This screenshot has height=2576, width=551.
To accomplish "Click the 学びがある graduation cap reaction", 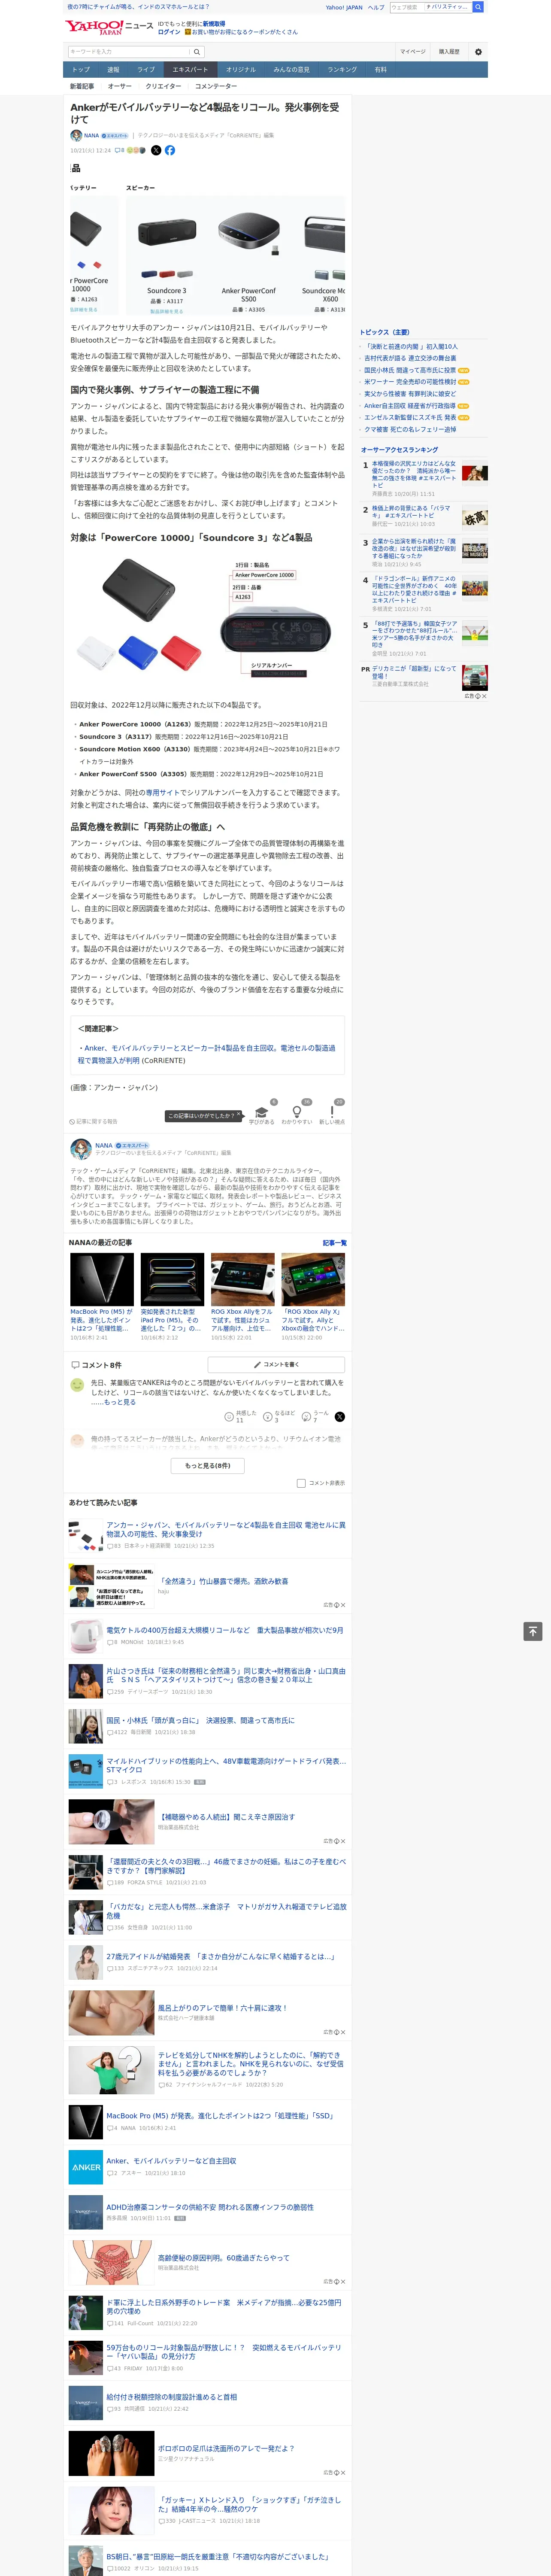I will click(262, 1112).
